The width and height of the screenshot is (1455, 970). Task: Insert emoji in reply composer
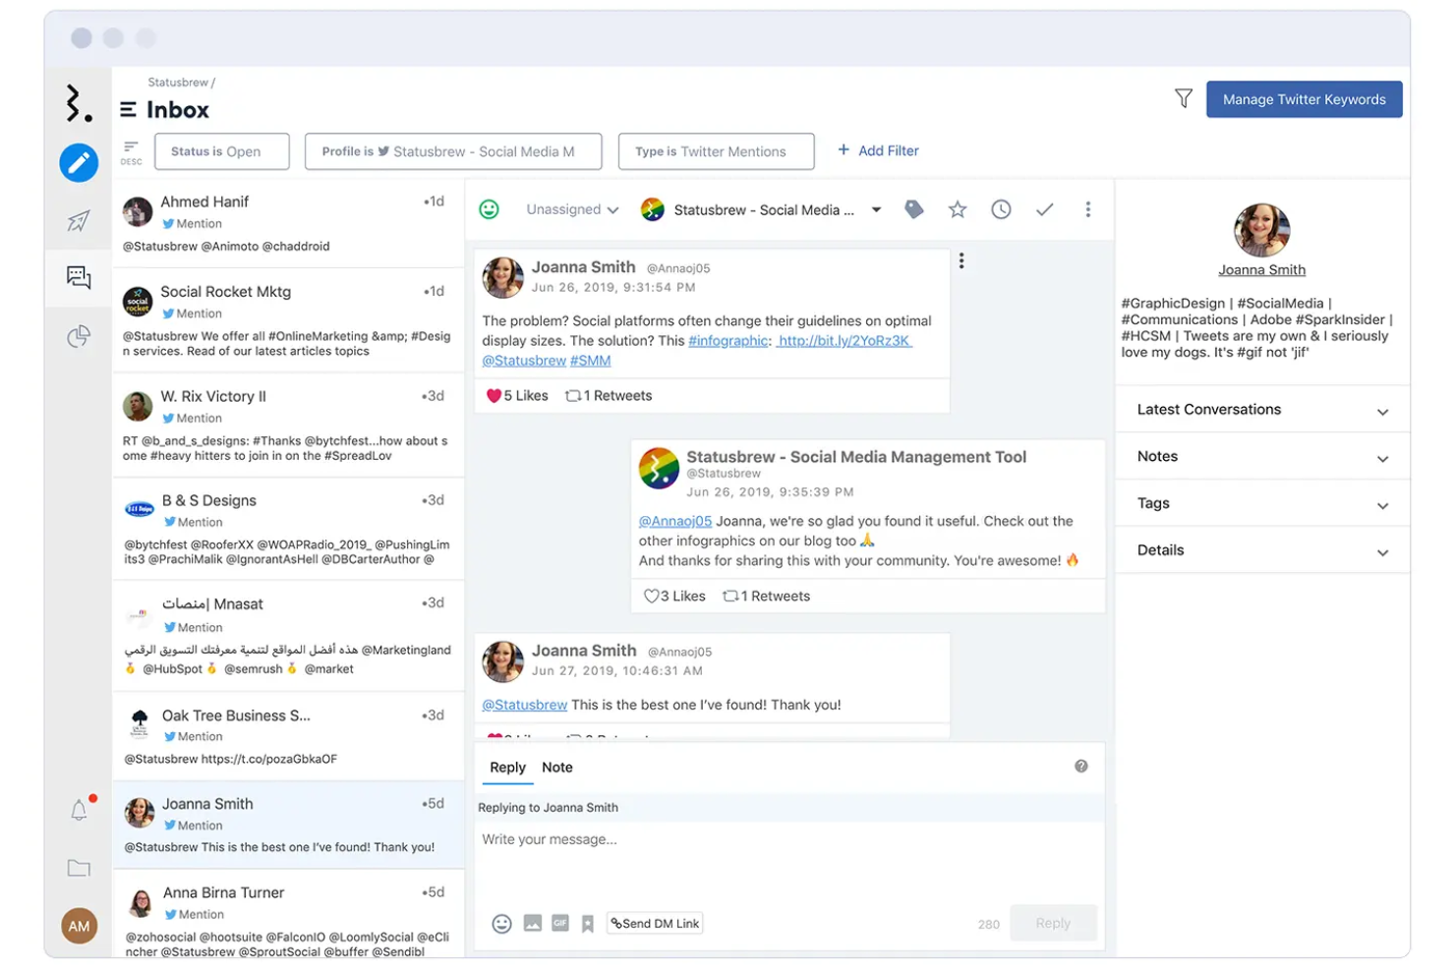click(501, 924)
